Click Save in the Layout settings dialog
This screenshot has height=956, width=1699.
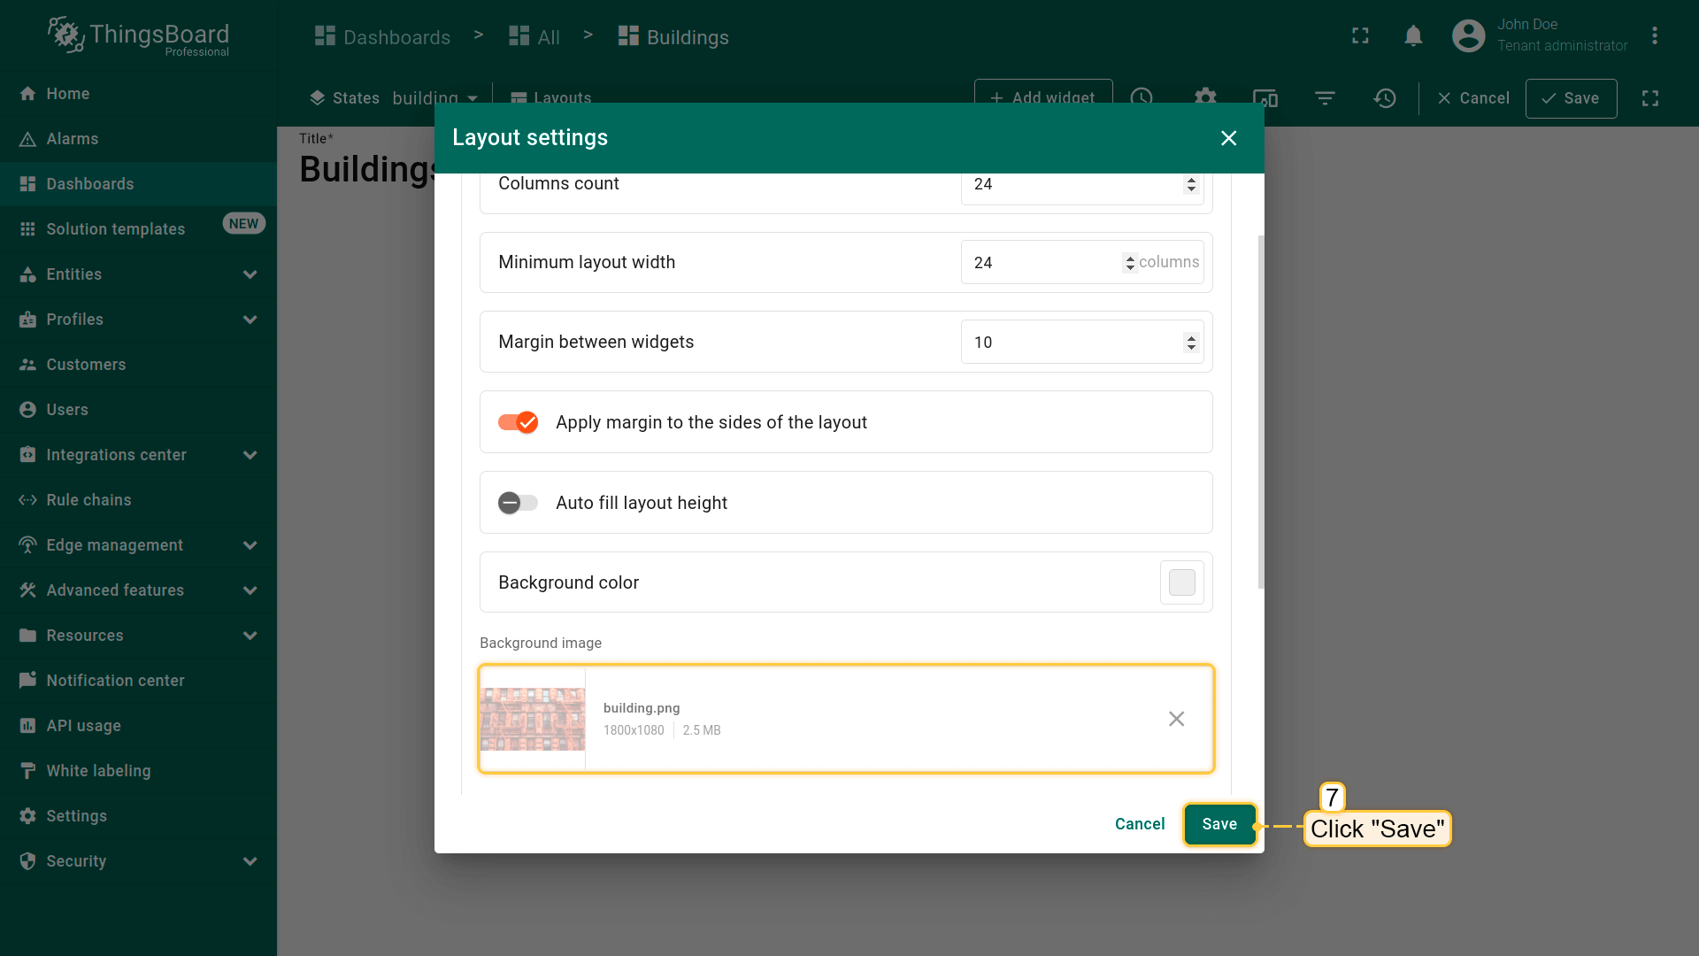1219,824
